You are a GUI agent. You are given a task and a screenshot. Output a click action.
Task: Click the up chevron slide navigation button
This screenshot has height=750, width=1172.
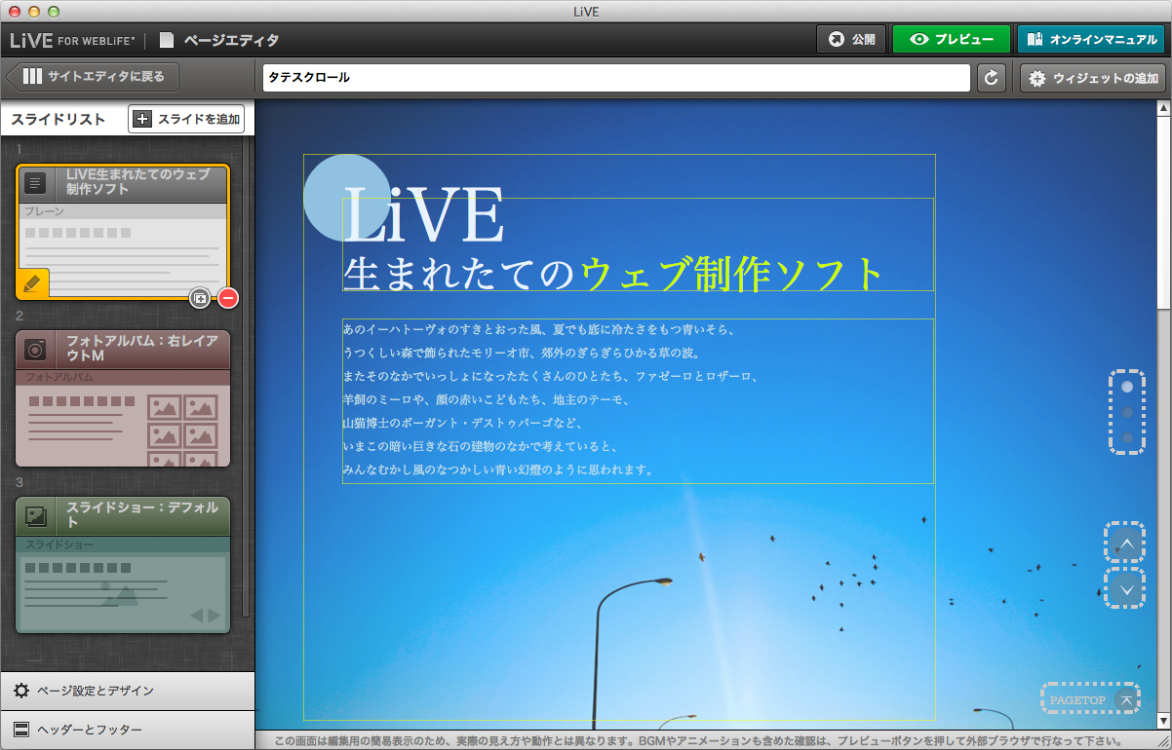pyautogui.click(x=1127, y=543)
